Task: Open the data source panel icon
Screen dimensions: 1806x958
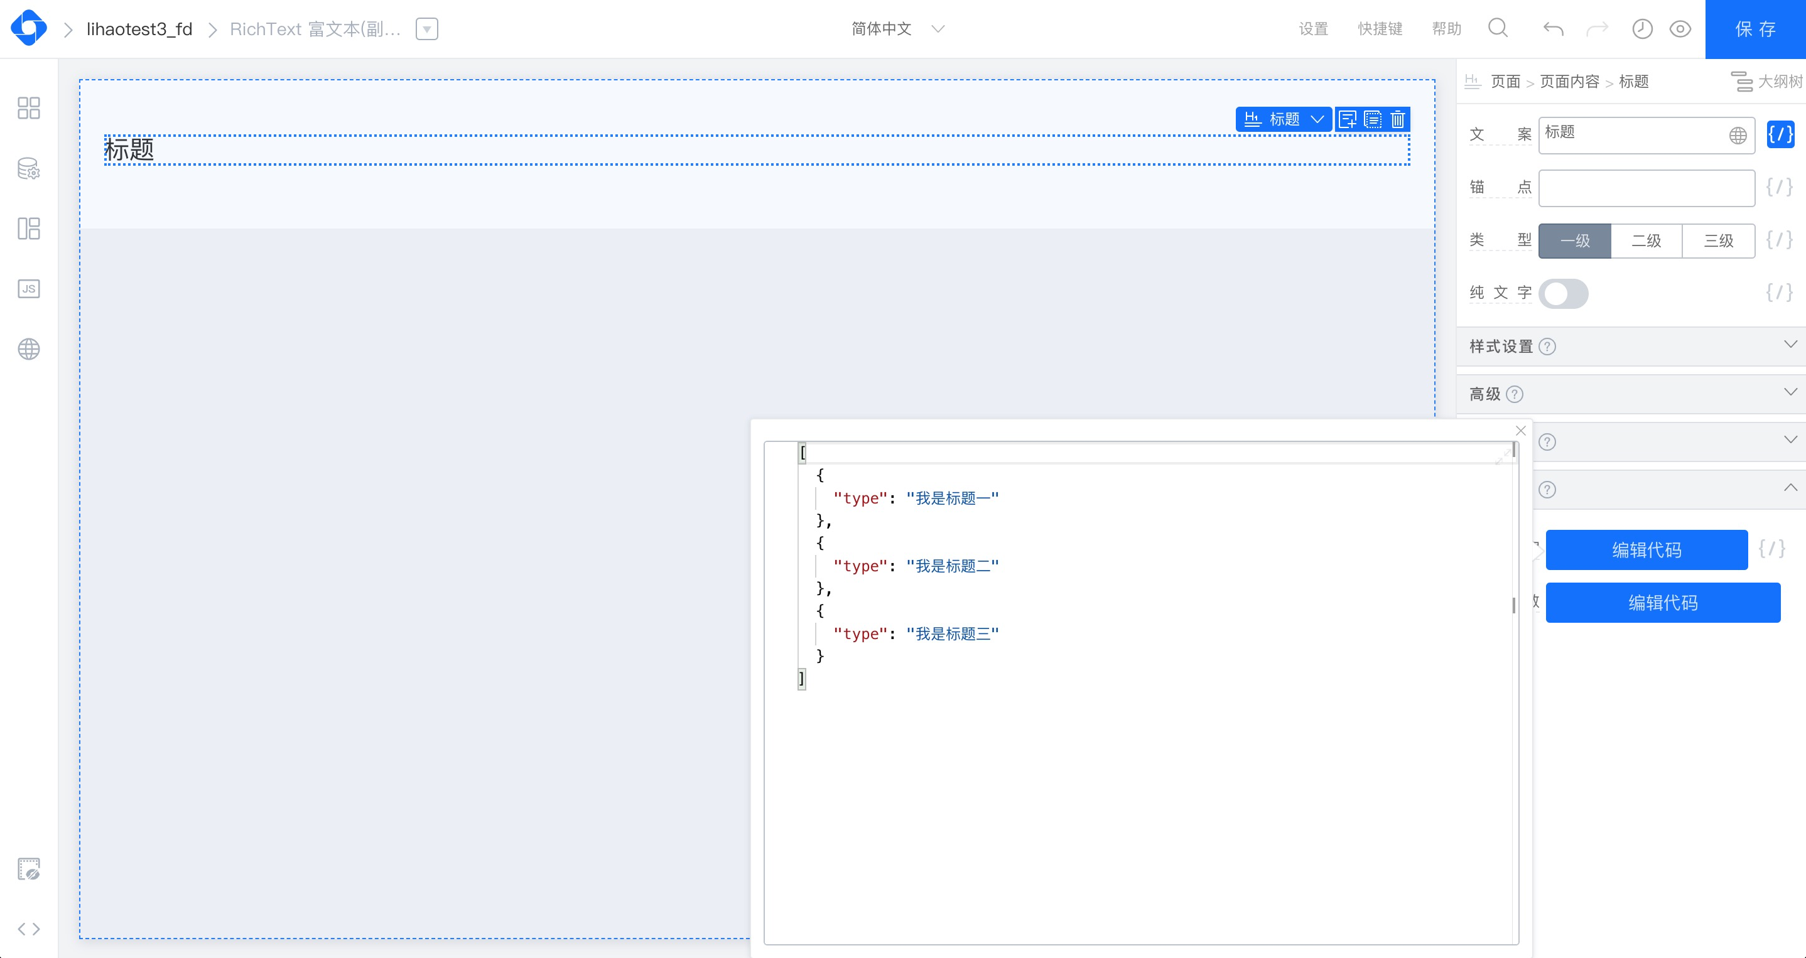Action: click(x=29, y=169)
